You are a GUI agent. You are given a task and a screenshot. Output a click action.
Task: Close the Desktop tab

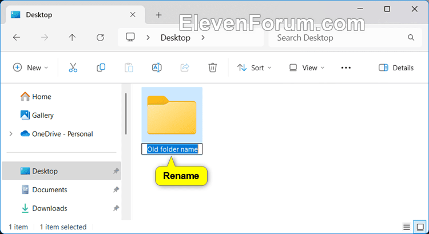(133, 14)
